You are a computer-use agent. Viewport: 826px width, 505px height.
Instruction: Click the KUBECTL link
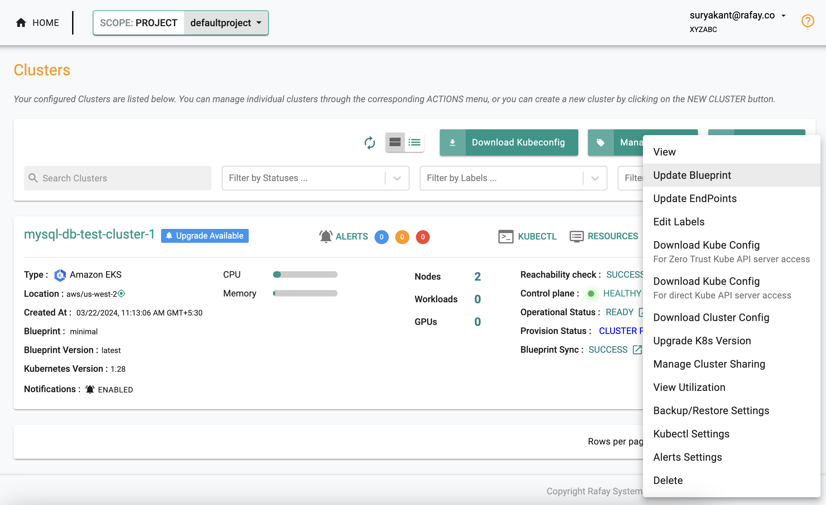point(537,236)
